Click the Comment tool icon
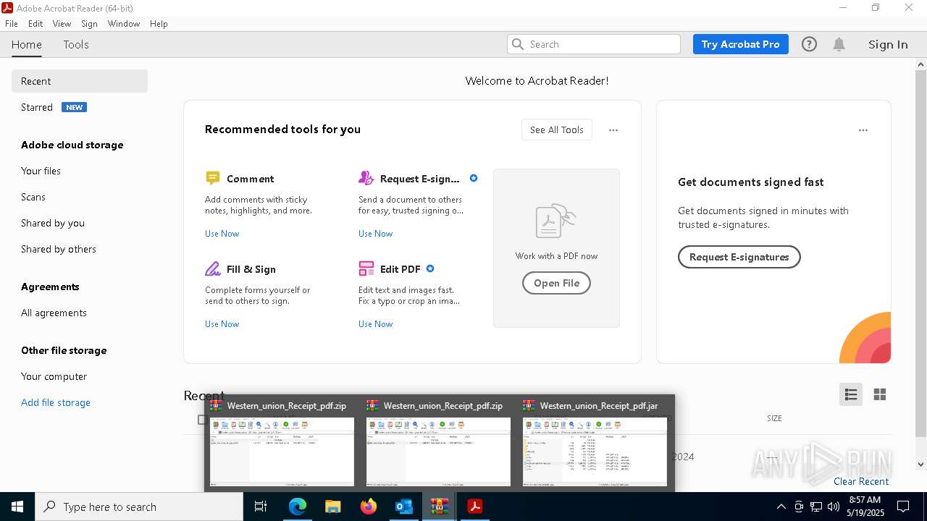 pos(212,178)
